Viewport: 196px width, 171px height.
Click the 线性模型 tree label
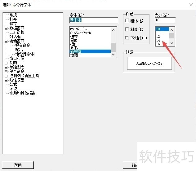[x=17, y=80]
